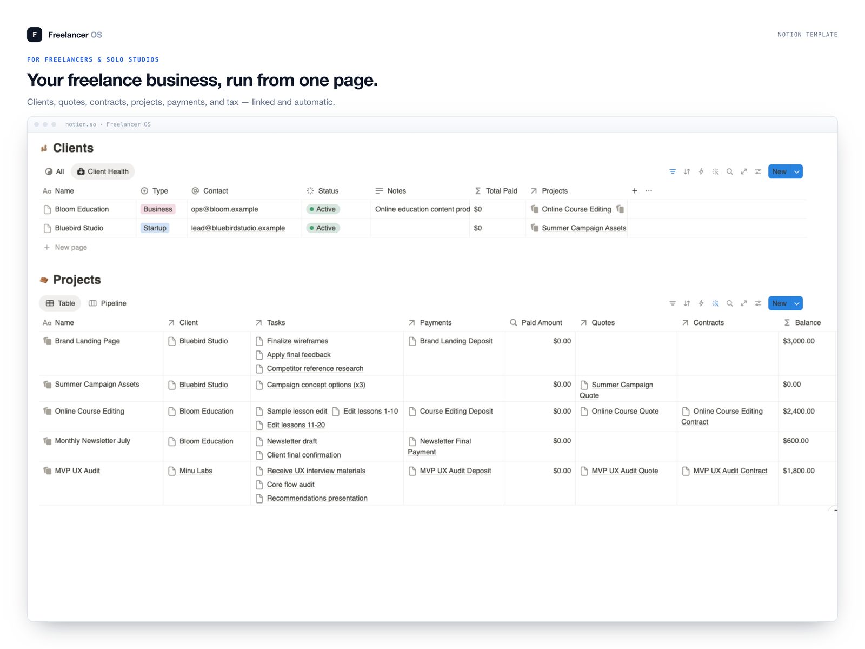
Task: Click project icon of MVP UX Audit row
Action: [x=47, y=471]
